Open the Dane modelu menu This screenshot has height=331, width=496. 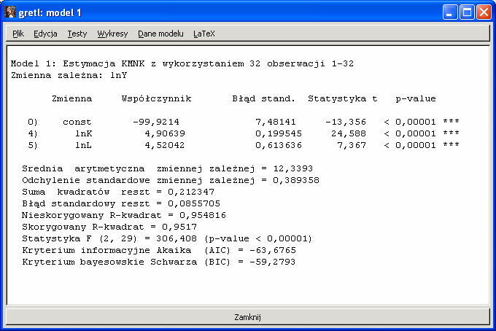pos(160,34)
